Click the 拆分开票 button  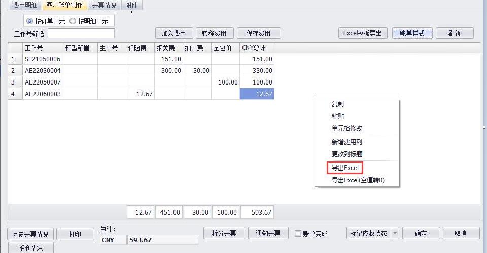tap(224, 233)
